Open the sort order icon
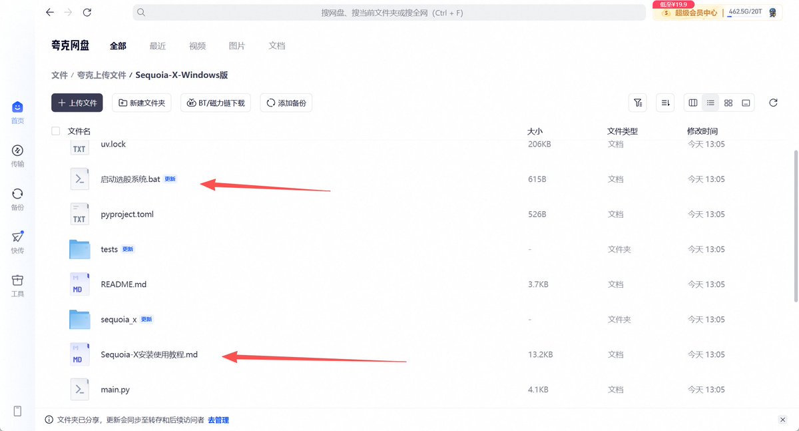 click(665, 103)
